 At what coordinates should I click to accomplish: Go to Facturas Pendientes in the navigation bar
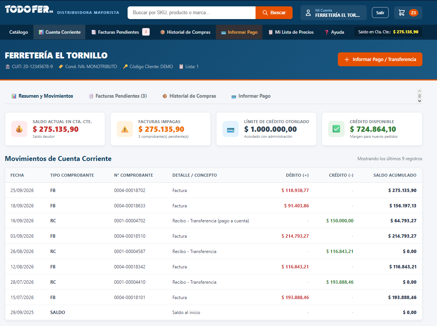pyautogui.click(x=120, y=32)
